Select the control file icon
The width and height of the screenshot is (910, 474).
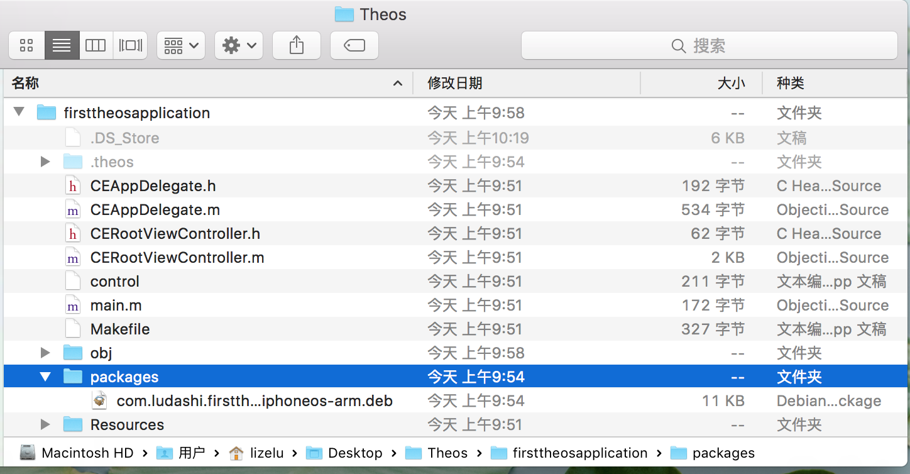click(x=73, y=281)
